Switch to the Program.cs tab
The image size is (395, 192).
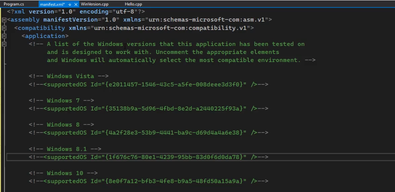point(14,4)
